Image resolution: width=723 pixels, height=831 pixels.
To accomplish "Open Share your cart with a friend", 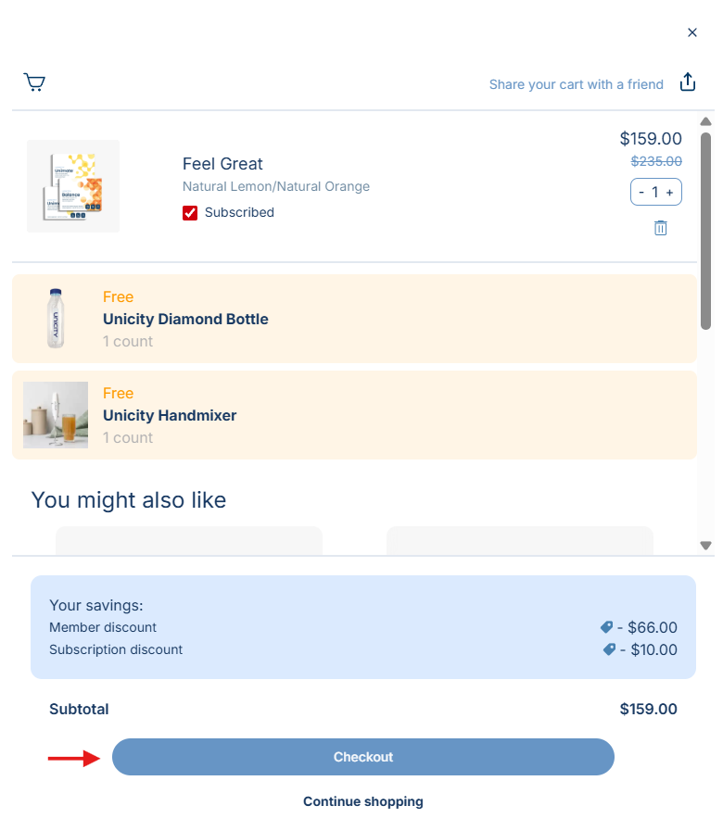I will (x=577, y=84).
